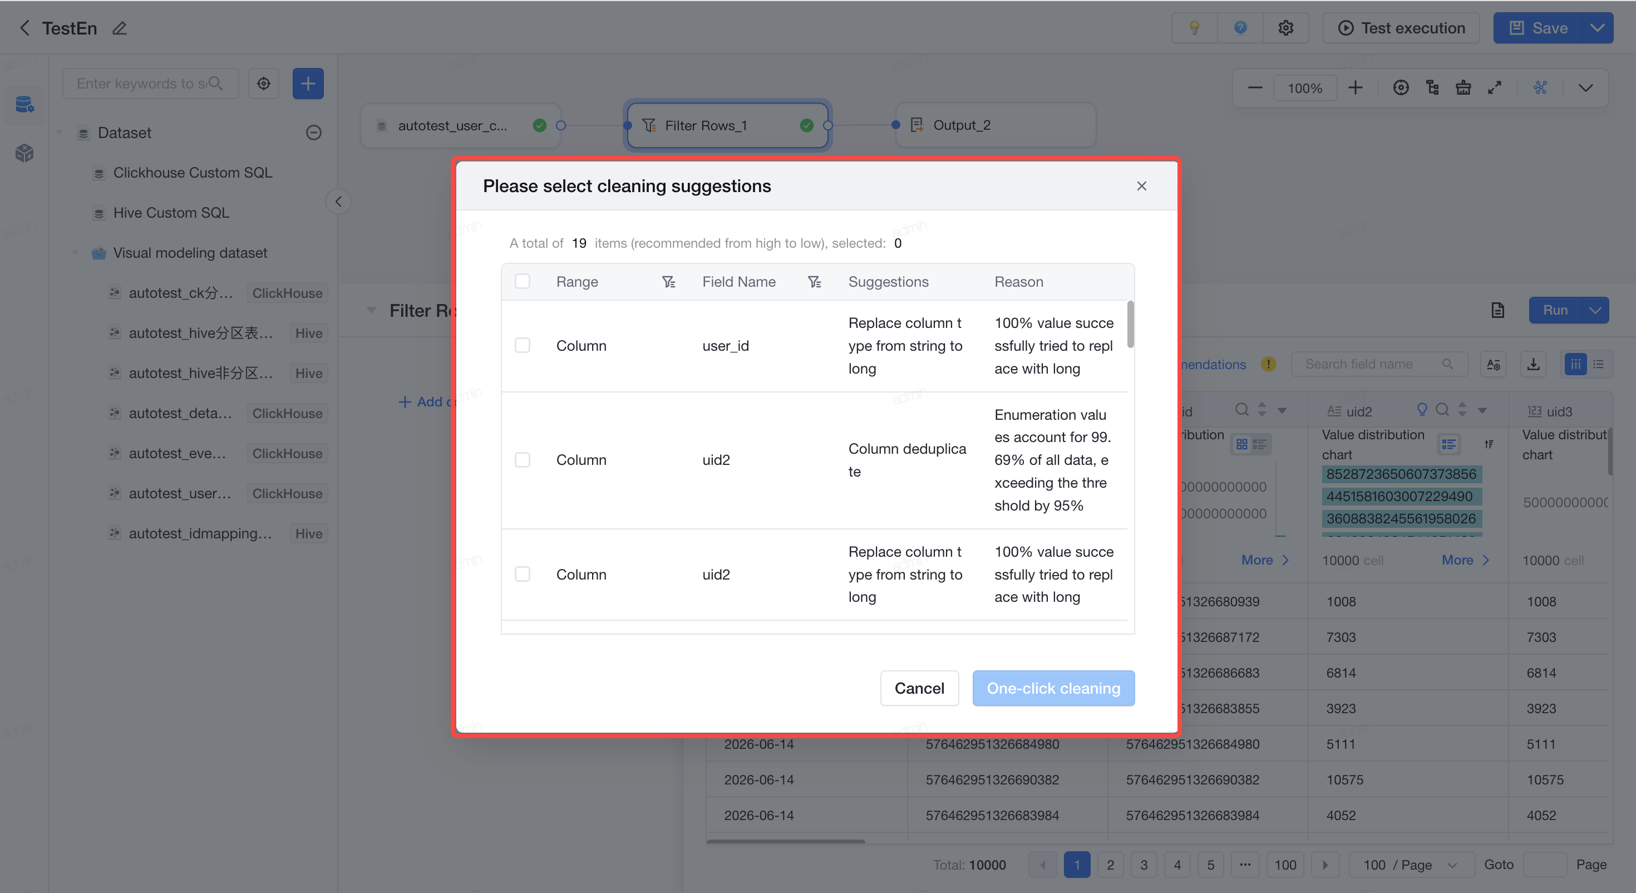Screen dimensions: 1636x893
Task: Click the Field Name column filter icon
Action: tap(814, 282)
